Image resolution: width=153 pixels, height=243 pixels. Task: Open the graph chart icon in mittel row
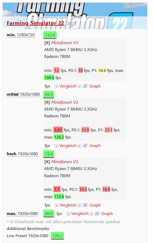tap(85, 145)
